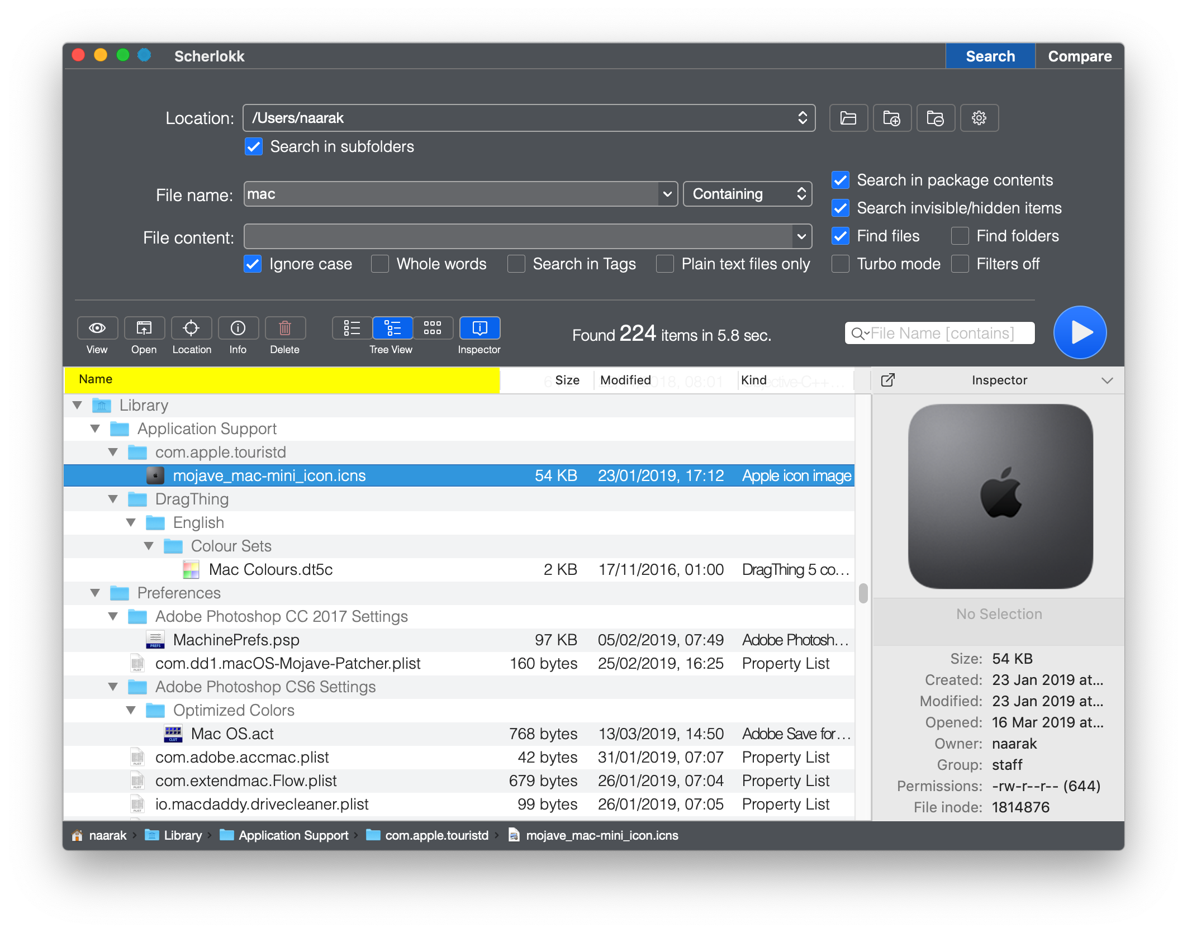This screenshot has height=933, width=1187.
Task: Click the Location crosshair icon
Action: click(x=191, y=328)
